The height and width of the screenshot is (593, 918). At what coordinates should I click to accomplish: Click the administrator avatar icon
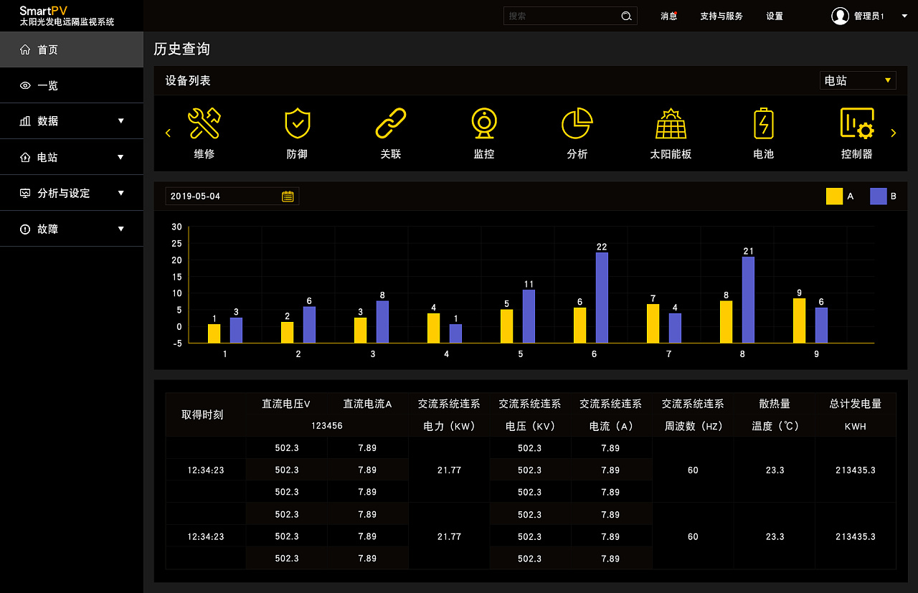(840, 16)
